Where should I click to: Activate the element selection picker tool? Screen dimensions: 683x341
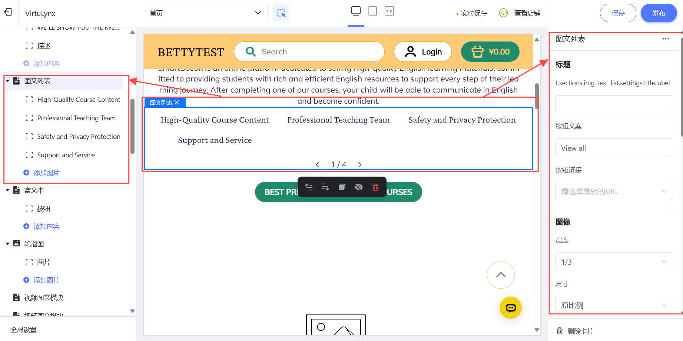pos(281,13)
